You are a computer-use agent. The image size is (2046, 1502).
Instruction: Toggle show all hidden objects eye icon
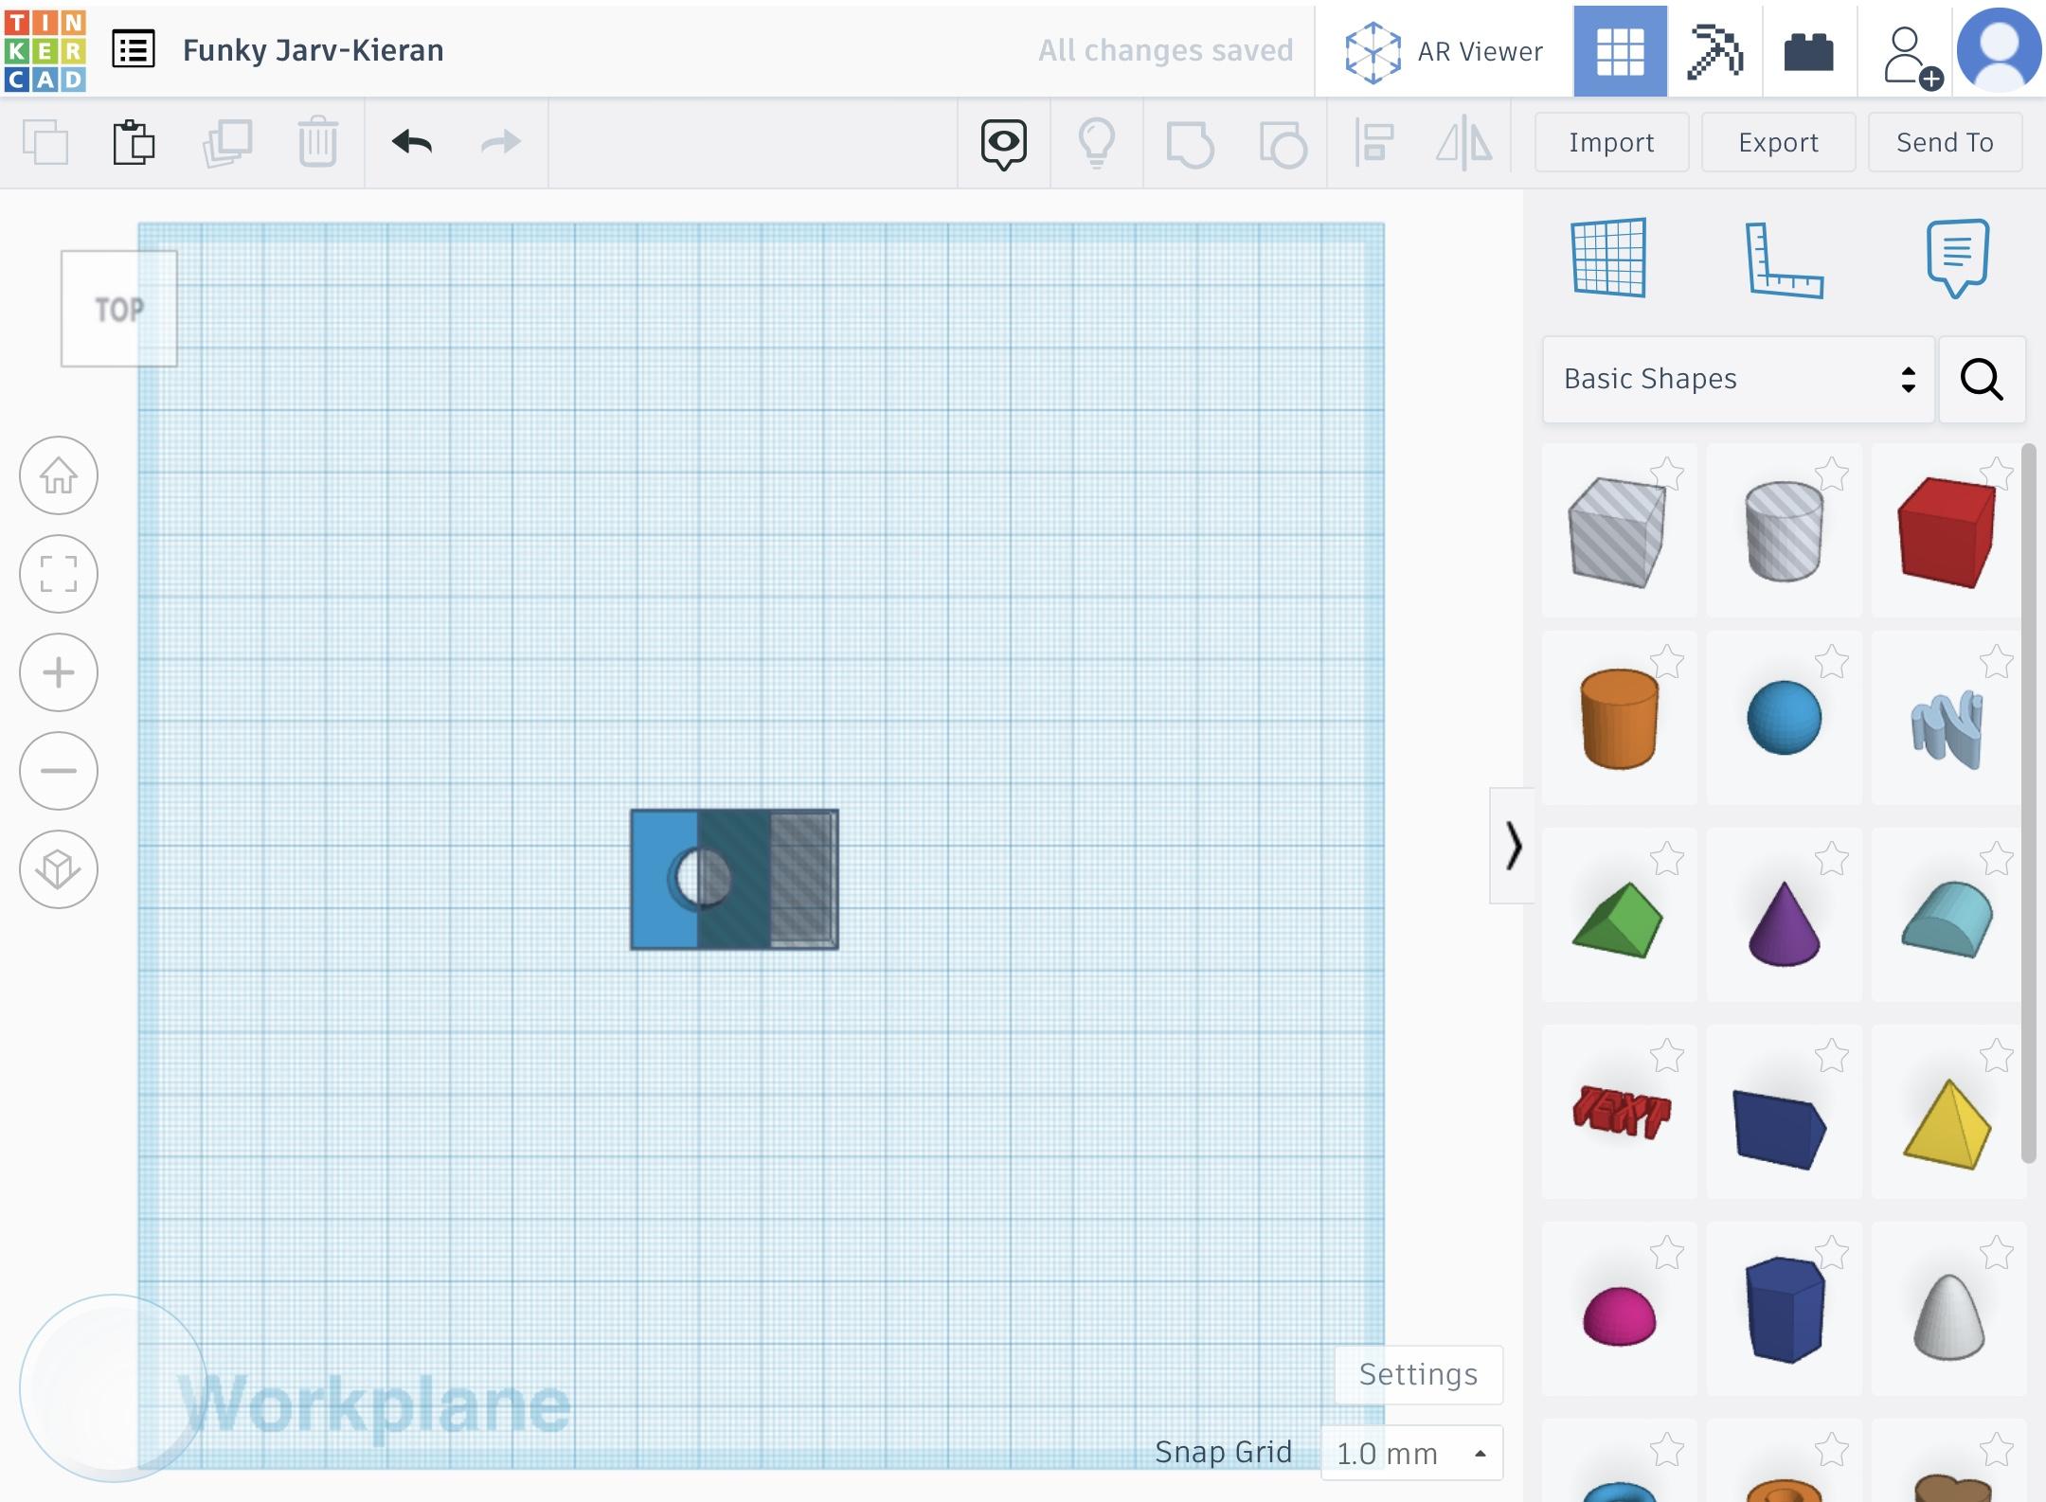point(1003,143)
